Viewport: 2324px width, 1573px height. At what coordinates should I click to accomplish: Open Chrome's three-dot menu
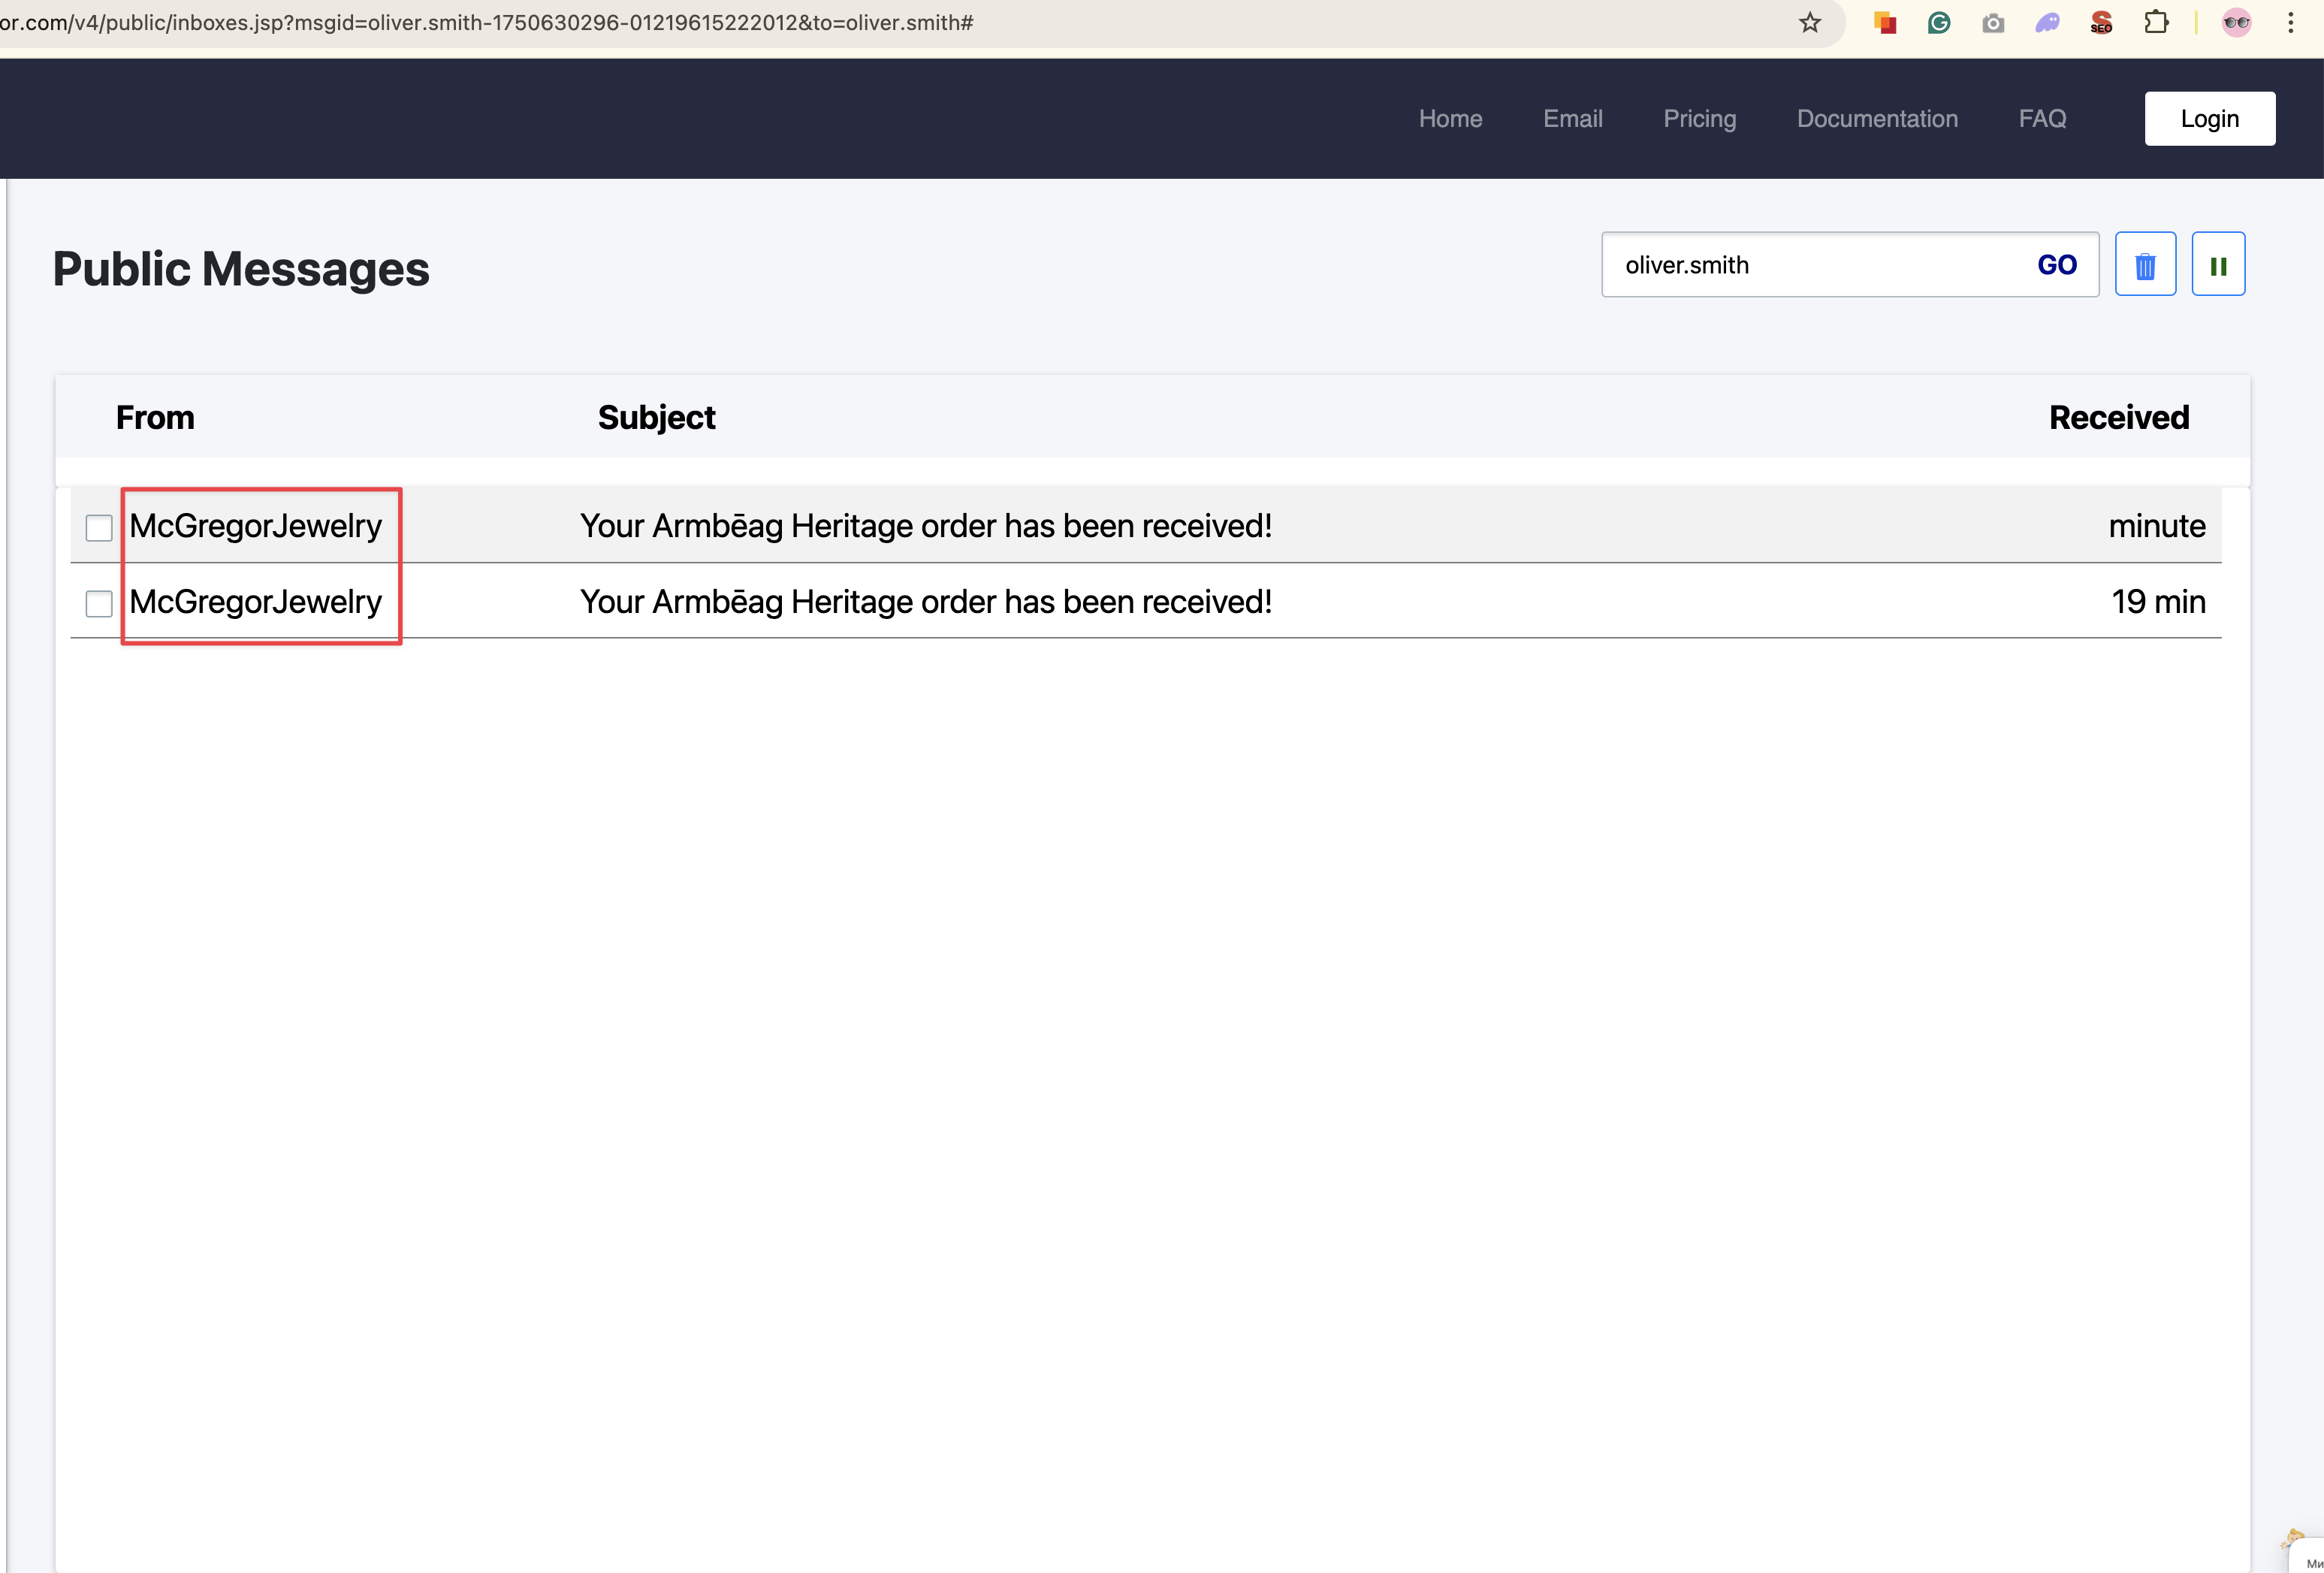pos(2290,23)
